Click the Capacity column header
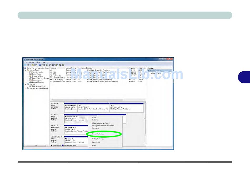Image resolution: width=250 pixels, height=176 pixels. point(132,68)
